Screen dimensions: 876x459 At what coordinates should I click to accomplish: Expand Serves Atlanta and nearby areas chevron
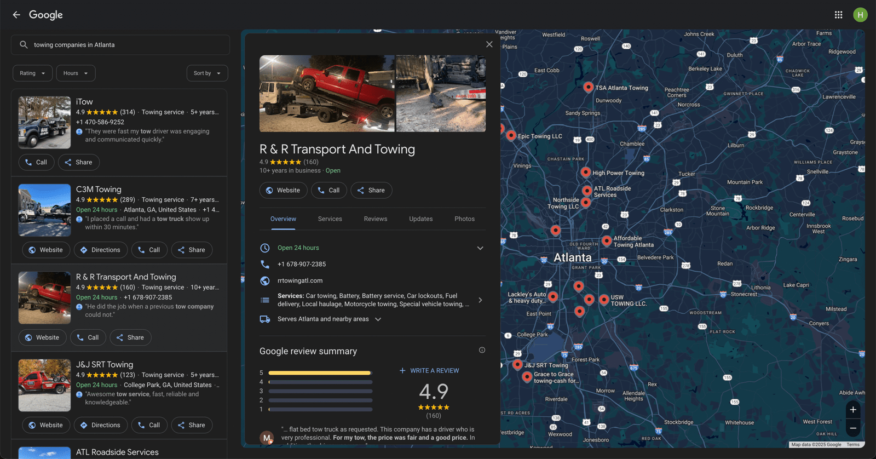click(x=378, y=319)
